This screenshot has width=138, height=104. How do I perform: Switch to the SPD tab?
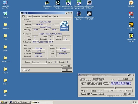coord(50,16)
